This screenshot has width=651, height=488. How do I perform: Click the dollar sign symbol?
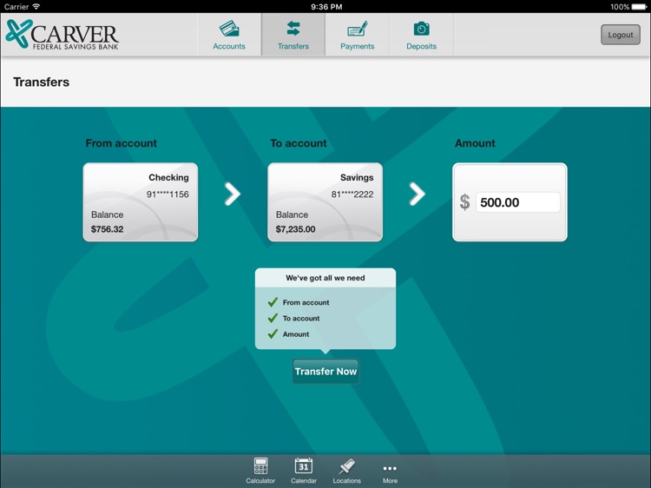coord(465,202)
